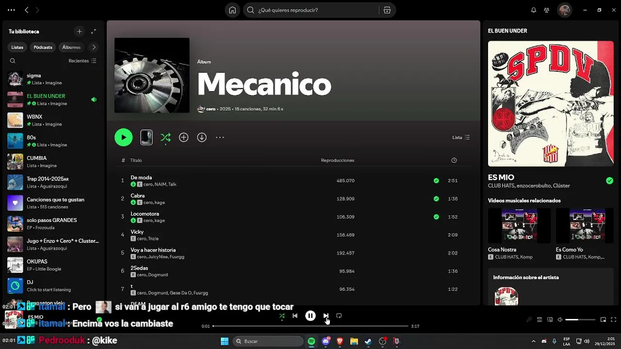Go to Spotify home
The height and width of the screenshot is (349, 621).
click(x=232, y=10)
